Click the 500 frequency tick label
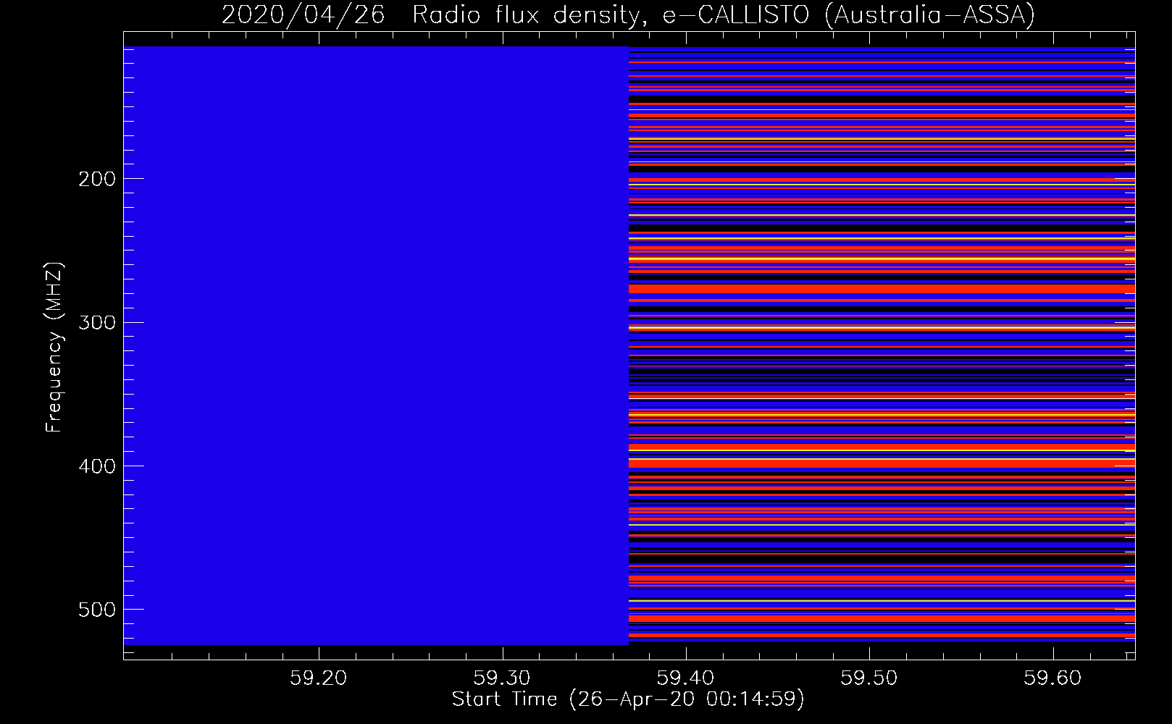This screenshot has height=724, width=1172. point(97,610)
